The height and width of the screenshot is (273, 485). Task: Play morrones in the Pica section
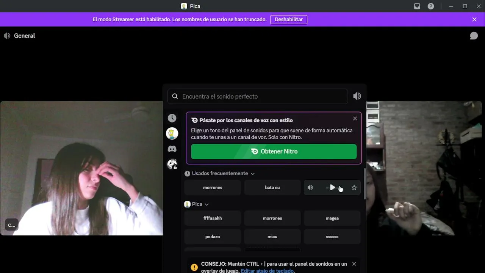272,218
